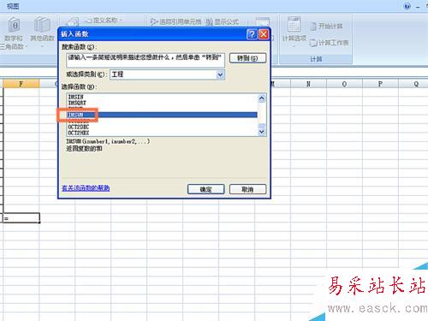Select column N header
The height and width of the screenshot is (321, 428).
click(x=308, y=84)
